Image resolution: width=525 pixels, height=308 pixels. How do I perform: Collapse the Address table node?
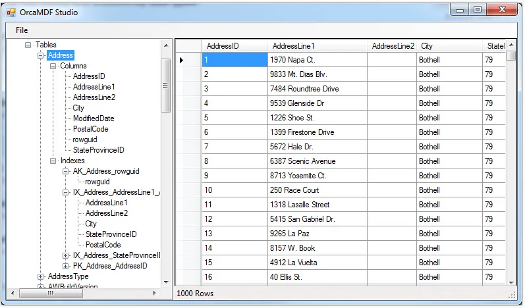(x=41, y=55)
